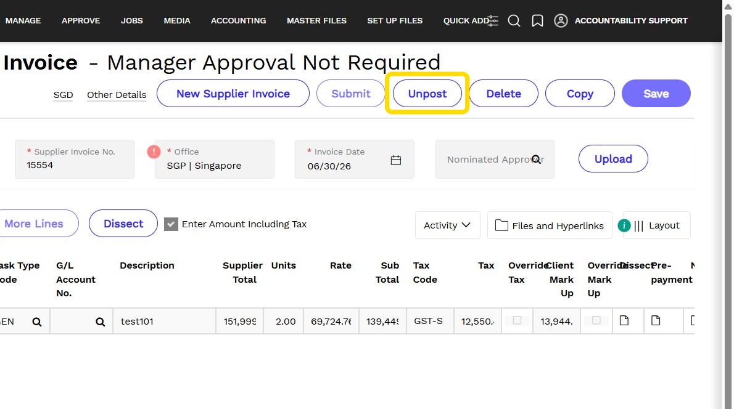The width and height of the screenshot is (734, 409).
Task: Open ACCOUNTABILITY SUPPORT user name
Action: [631, 20]
